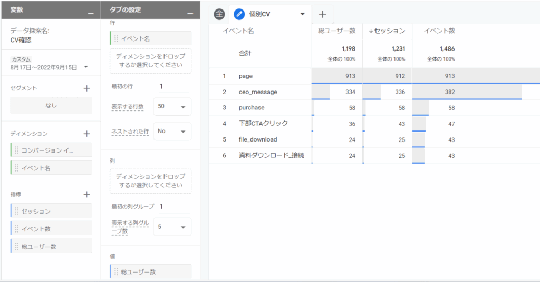540x282 pixels.
Task: Add a new segment with plus icon
Action: pos(86,88)
